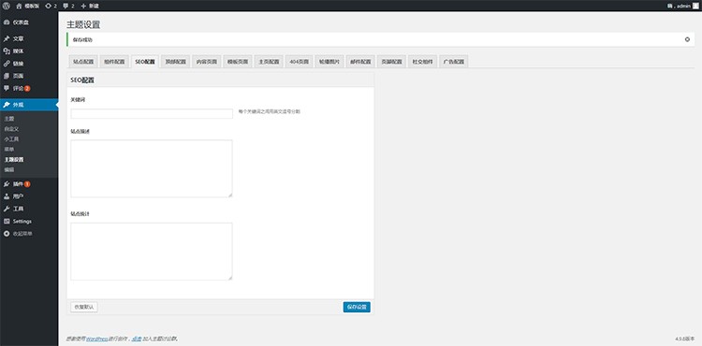This screenshot has width=702, height=346.
Task: Select the SEO配置 tab
Action: (145, 62)
